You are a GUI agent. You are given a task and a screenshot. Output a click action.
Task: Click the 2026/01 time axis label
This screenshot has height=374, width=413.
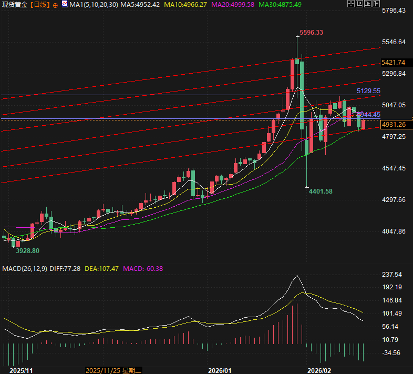[220, 370]
